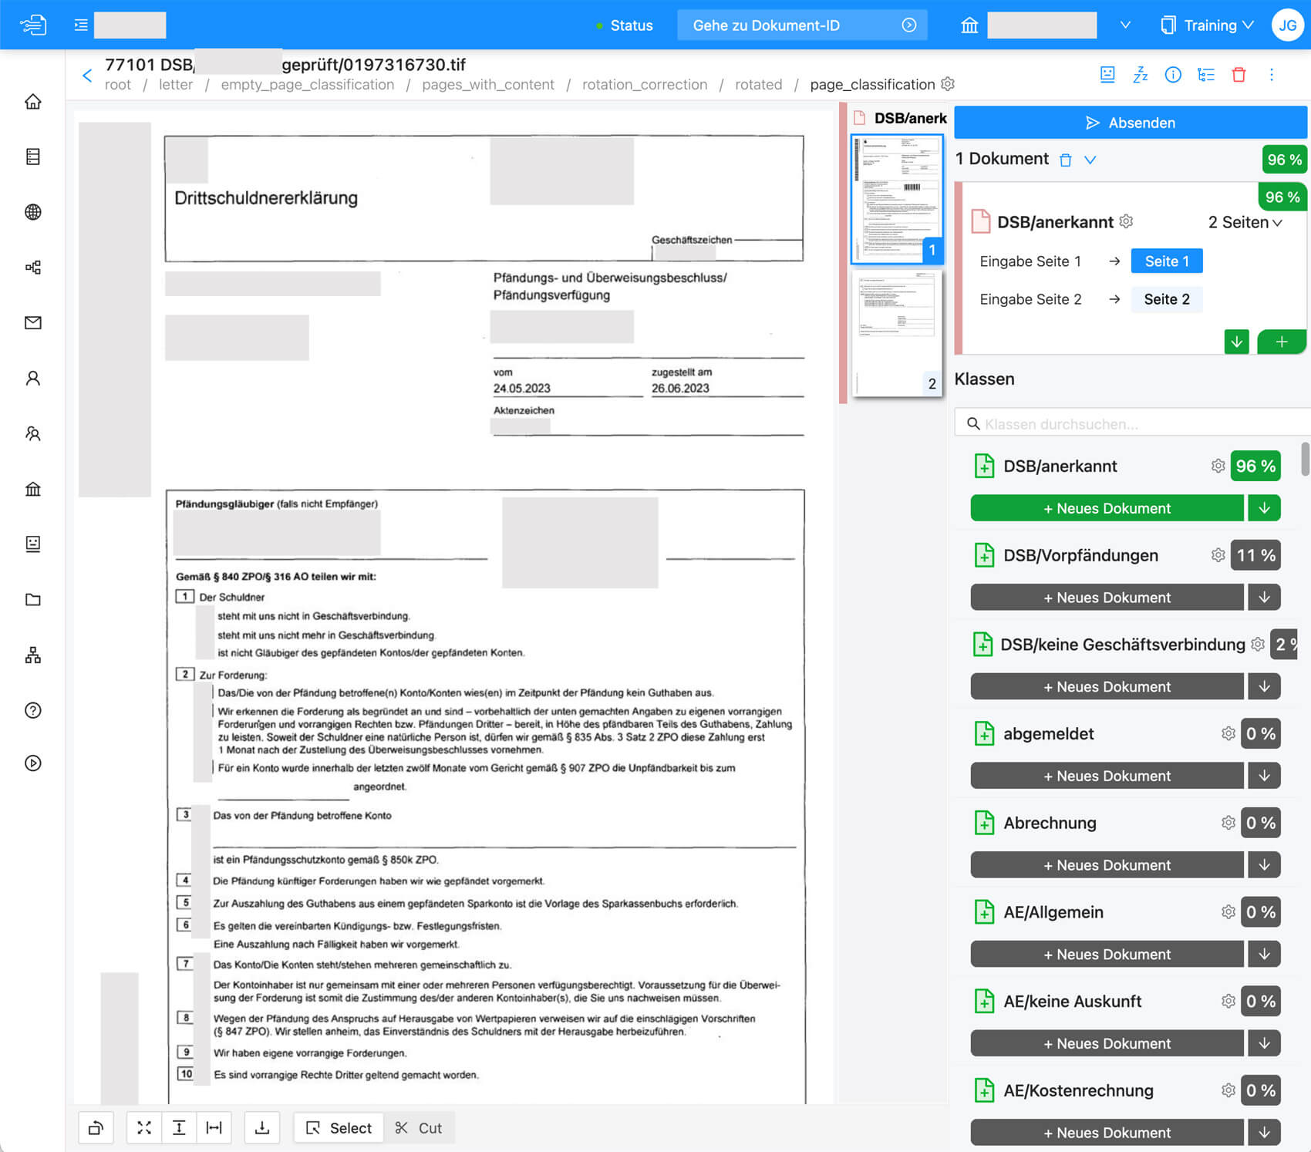Expand the 2 Seiten dropdown
The height and width of the screenshot is (1152, 1311).
1245,222
